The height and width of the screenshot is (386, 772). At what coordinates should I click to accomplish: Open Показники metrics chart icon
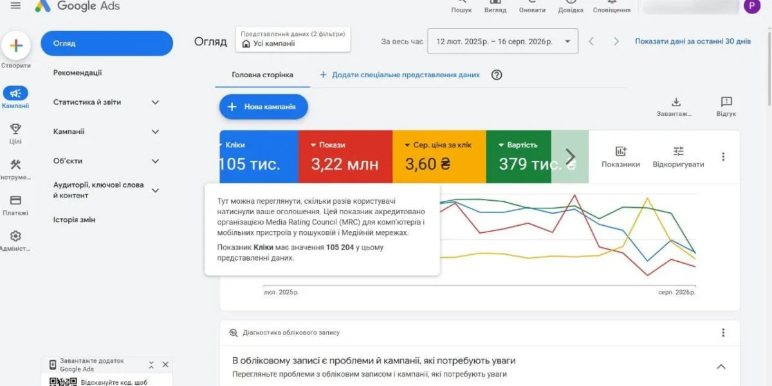pos(621,151)
